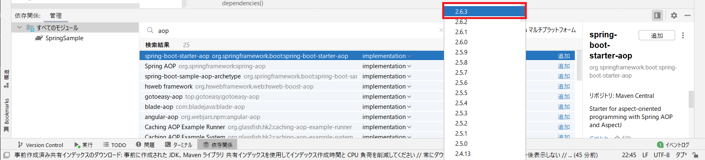The height and width of the screenshot is (160, 705).
Task: Click the LF line separator indicator
Action: tap(645, 155)
